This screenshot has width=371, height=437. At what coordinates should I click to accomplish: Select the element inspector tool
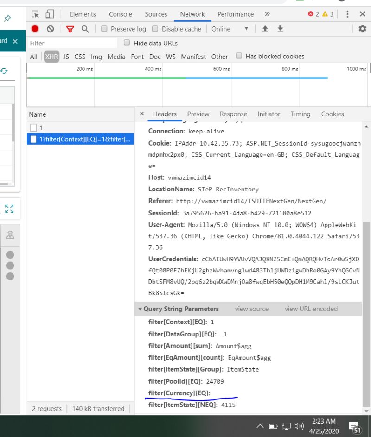coord(35,14)
